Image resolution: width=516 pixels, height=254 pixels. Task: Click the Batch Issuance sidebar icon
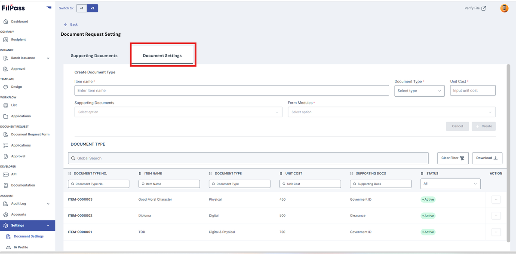pos(6,58)
